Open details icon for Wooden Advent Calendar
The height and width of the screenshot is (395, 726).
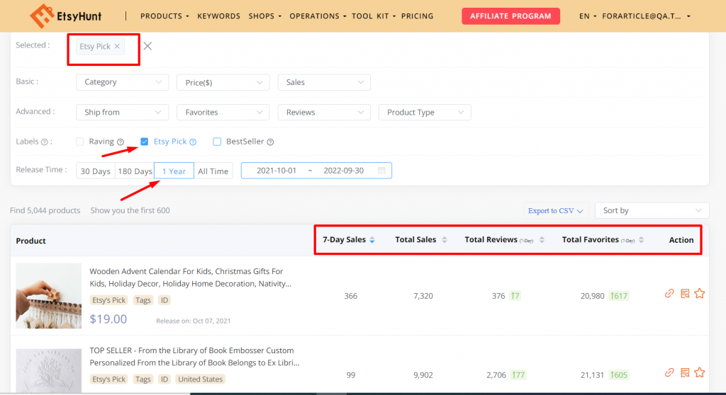[x=685, y=293]
